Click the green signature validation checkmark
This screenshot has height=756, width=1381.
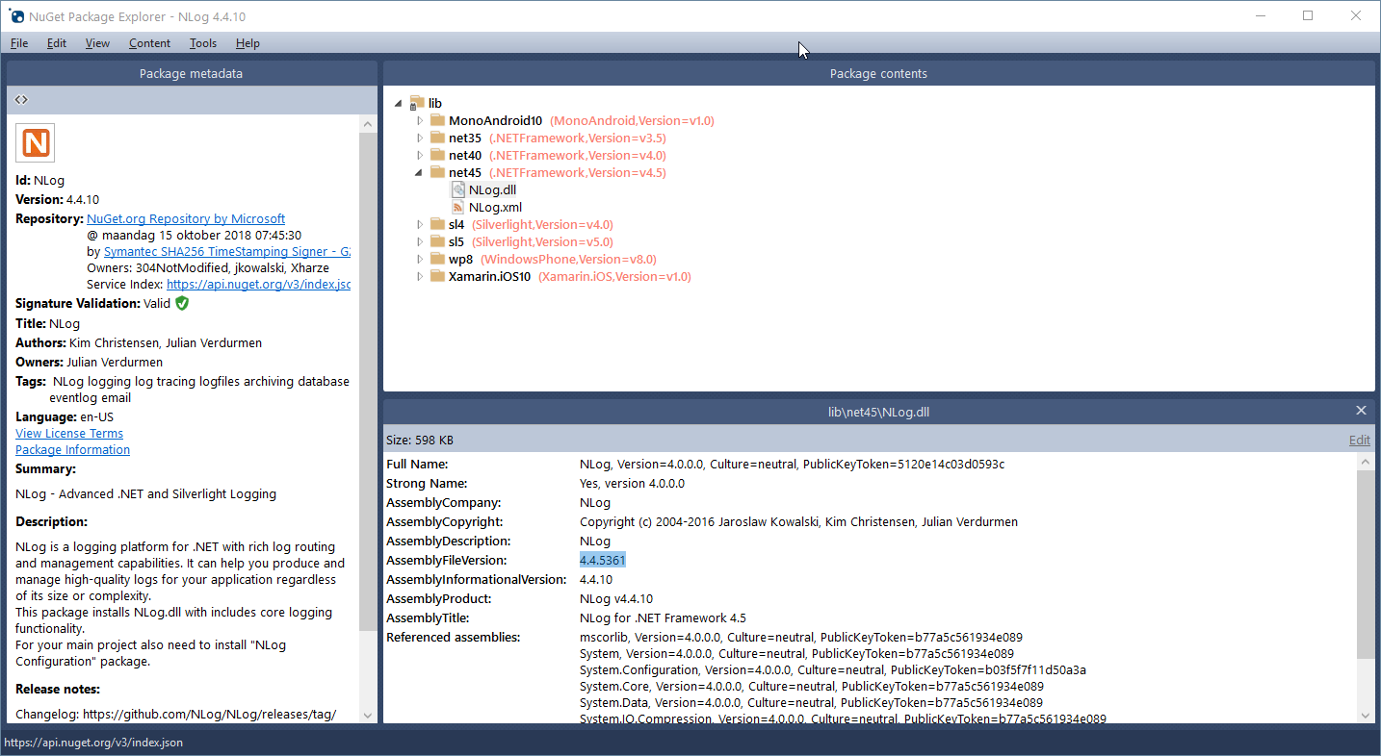click(x=180, y=302)
